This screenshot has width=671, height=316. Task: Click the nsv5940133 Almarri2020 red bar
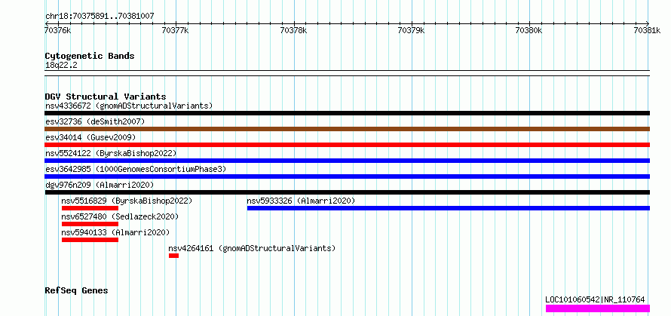pyautogui.click(x=90, y=240)
